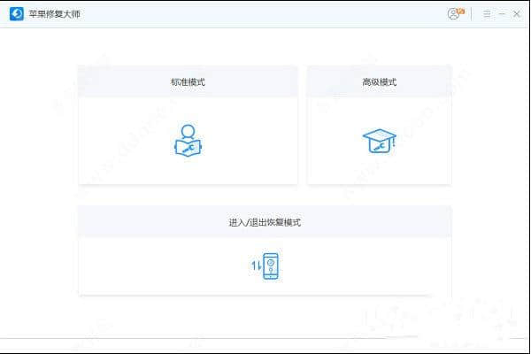The image size is (531, 354).
Task: Click the 苹果修复大师 title text
Action: (55, 14)
